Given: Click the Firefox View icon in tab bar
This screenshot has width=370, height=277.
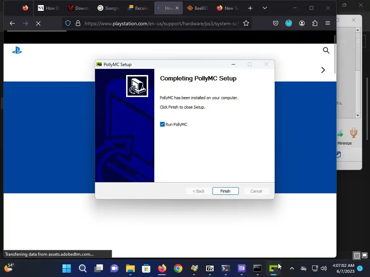Looking at the screenshot, I should [25, 8].
